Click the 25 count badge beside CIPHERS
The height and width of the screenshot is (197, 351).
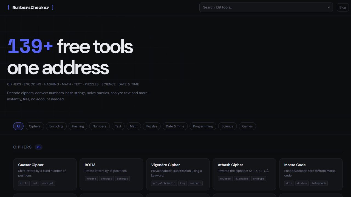coord(39,147)
